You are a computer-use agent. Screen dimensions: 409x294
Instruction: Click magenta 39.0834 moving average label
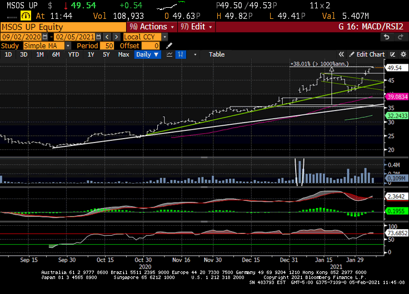pyautogui.click(x=397, y=97)
